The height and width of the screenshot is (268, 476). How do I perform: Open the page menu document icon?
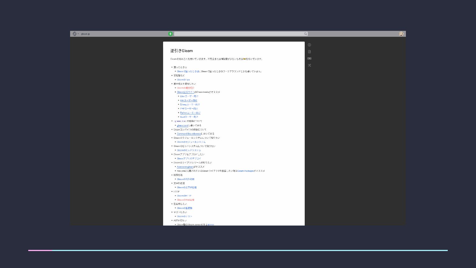[x=310, y=52]
